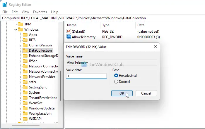Expand the IPSec key

pos(20,61)
